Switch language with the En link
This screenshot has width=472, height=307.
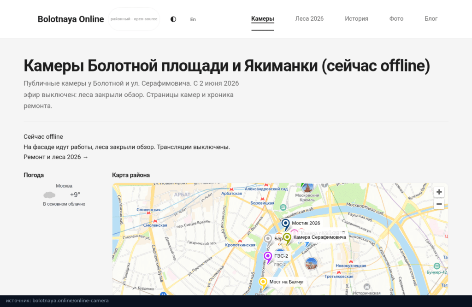(x=193, y=19)
